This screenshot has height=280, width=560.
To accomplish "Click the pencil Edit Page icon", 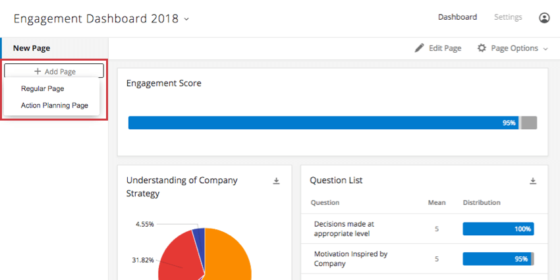I will point(419,48).
